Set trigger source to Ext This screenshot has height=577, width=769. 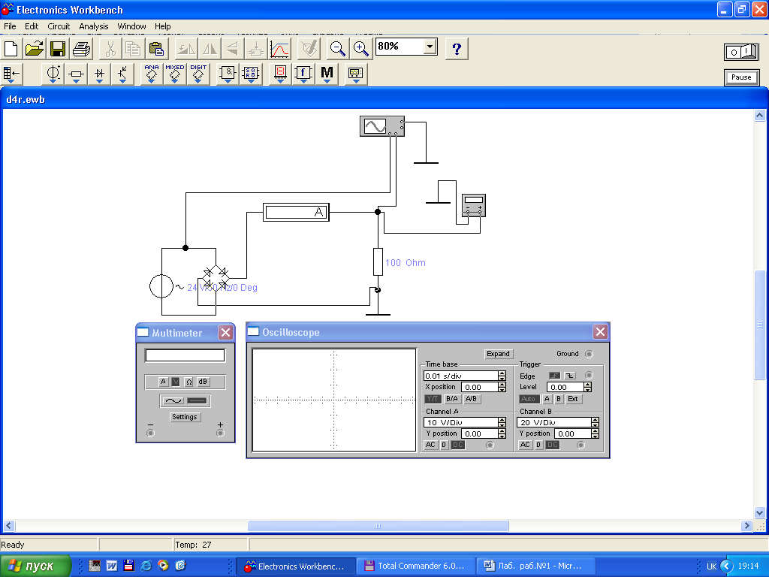[x=573, y=399]
